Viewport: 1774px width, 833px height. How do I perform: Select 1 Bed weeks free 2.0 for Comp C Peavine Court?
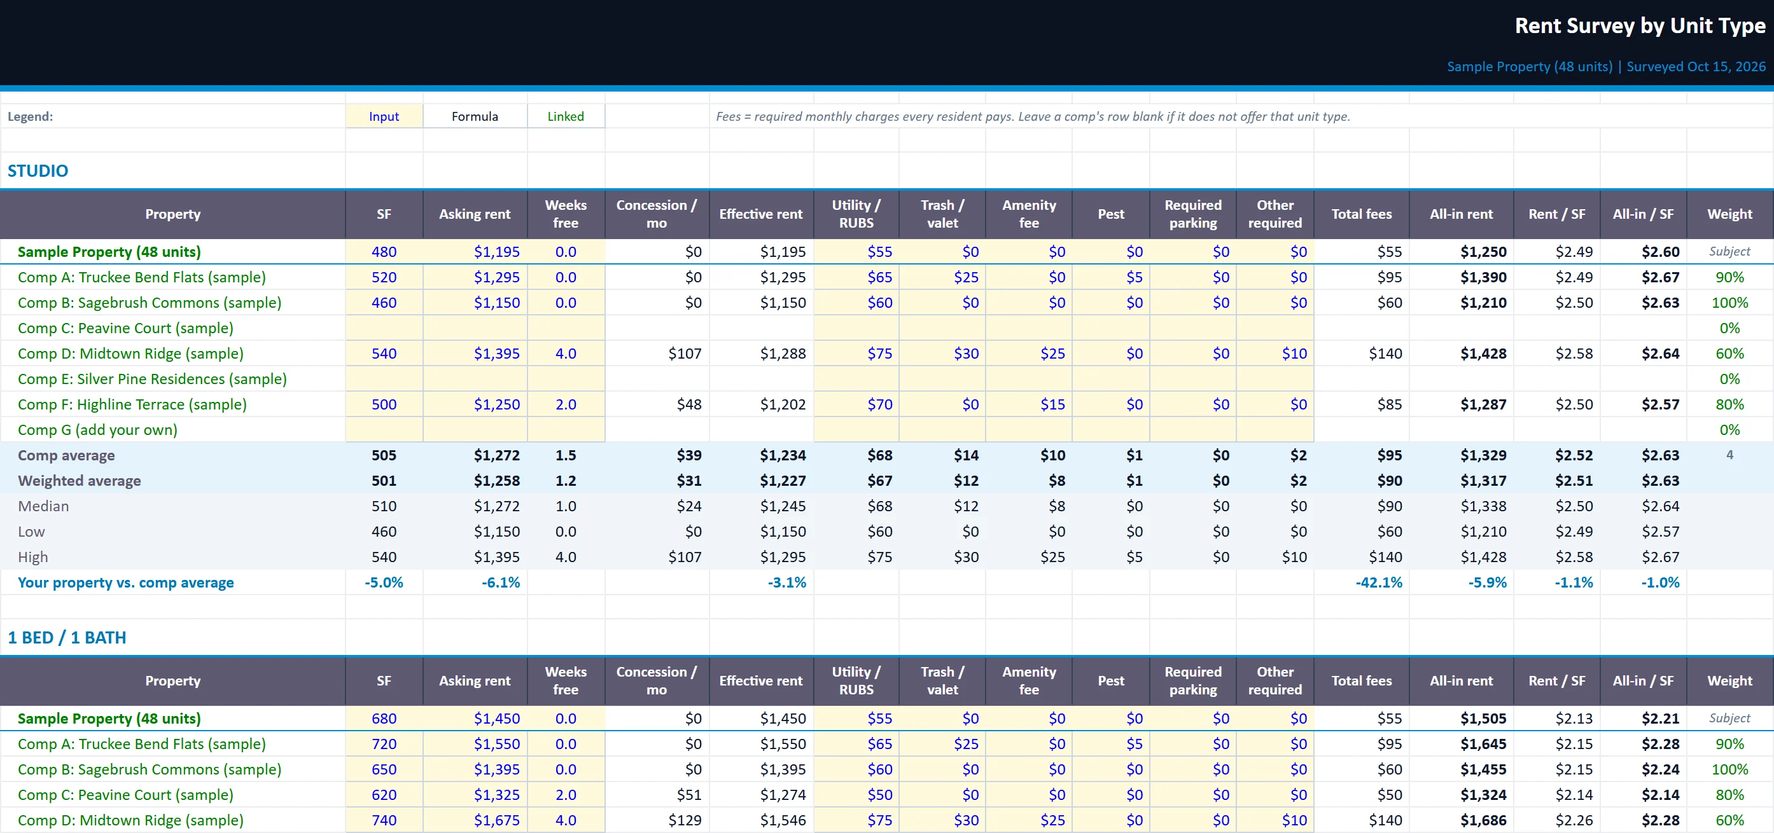pyautogui.click(x=566, y=795)
